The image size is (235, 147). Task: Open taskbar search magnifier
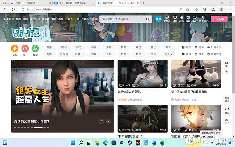pyautogui.click(x=81, y=143)
